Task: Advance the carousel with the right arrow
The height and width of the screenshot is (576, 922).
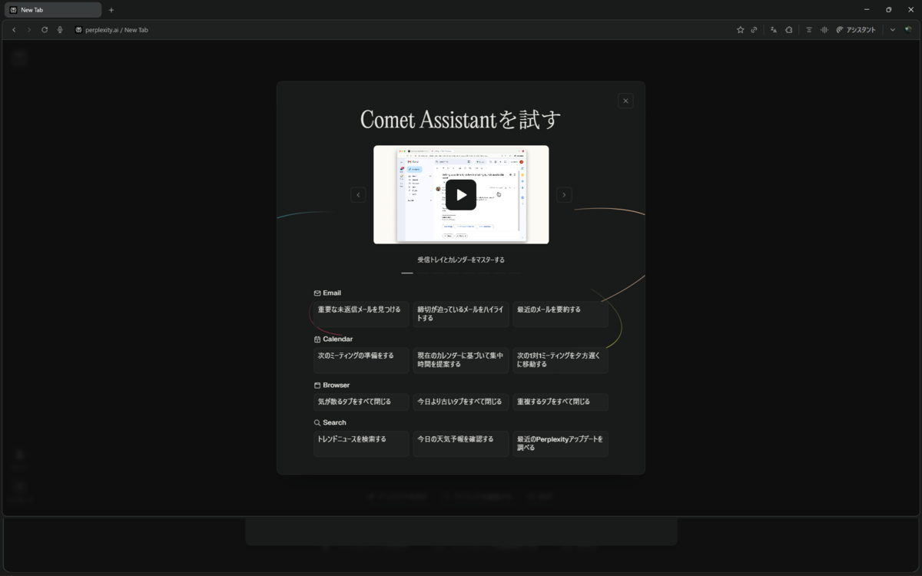Action: click(x=565, y=194)
